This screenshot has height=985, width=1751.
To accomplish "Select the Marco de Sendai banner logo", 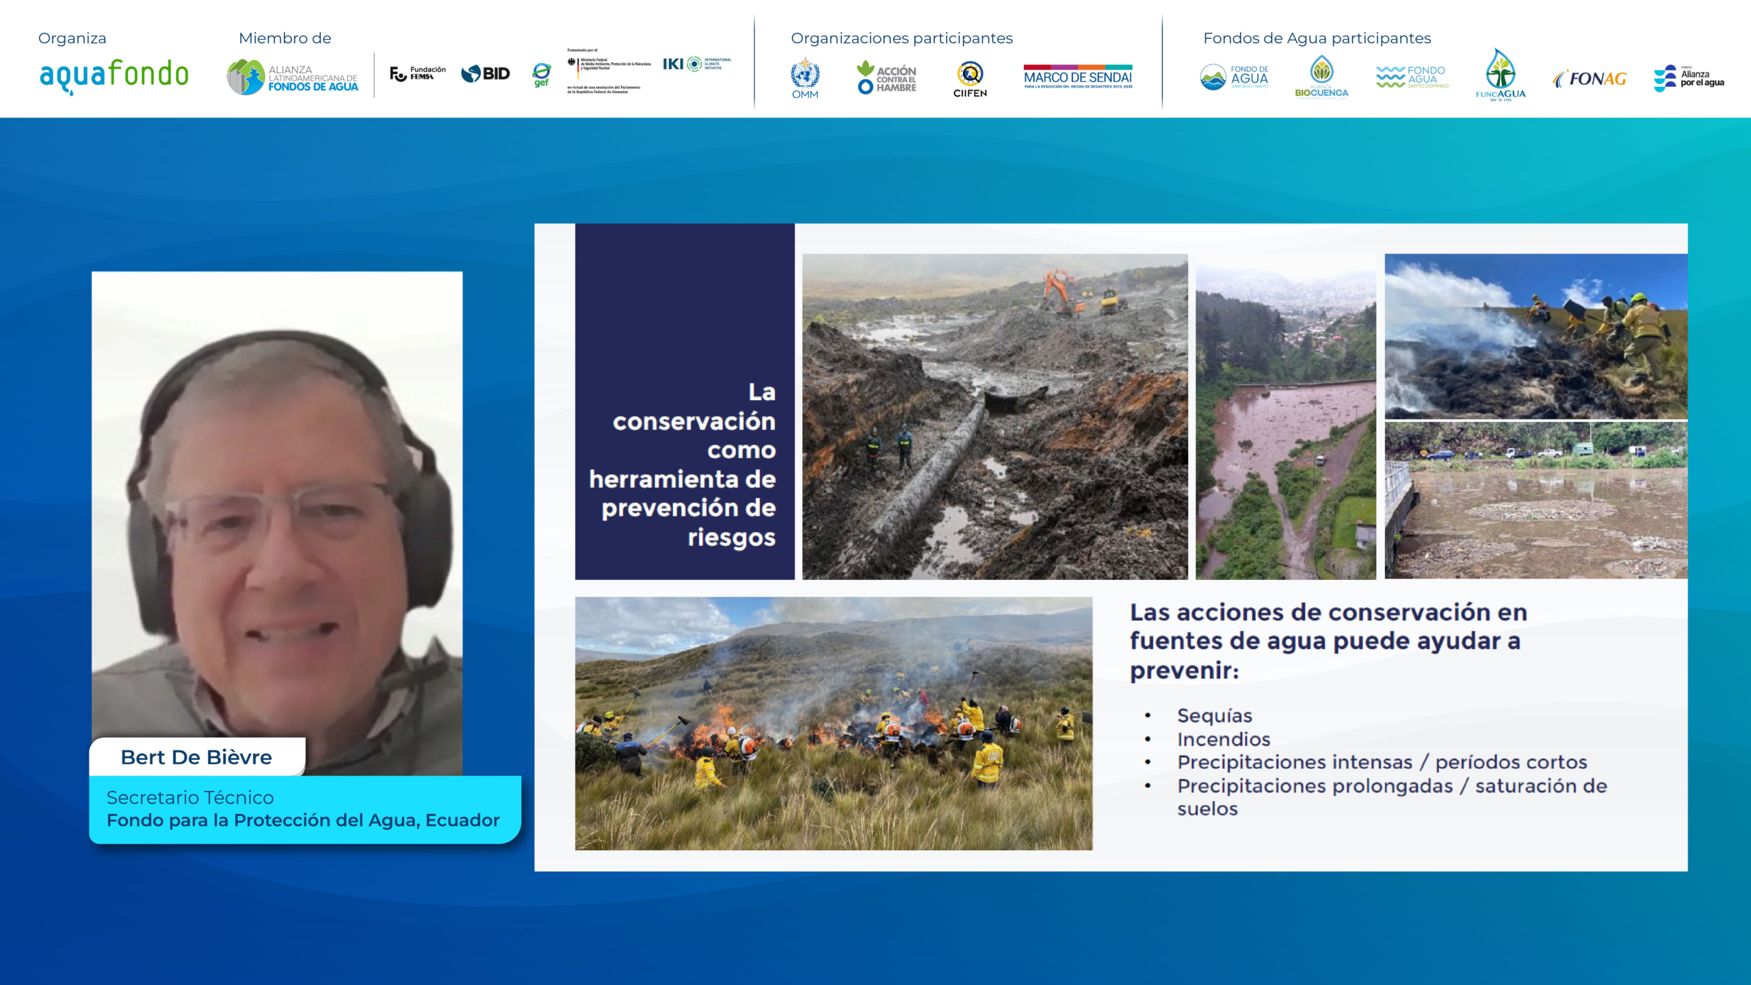I will [x=1078, y=77].
